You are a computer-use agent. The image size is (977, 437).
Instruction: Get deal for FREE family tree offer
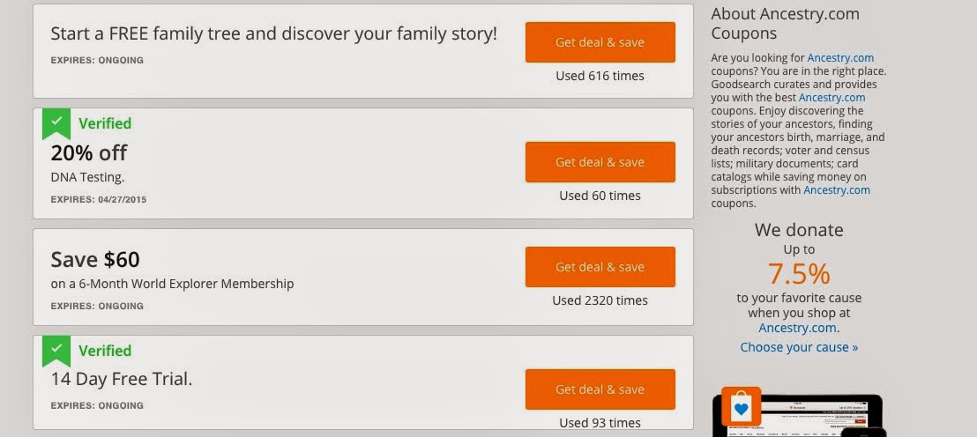pos(600,42)
